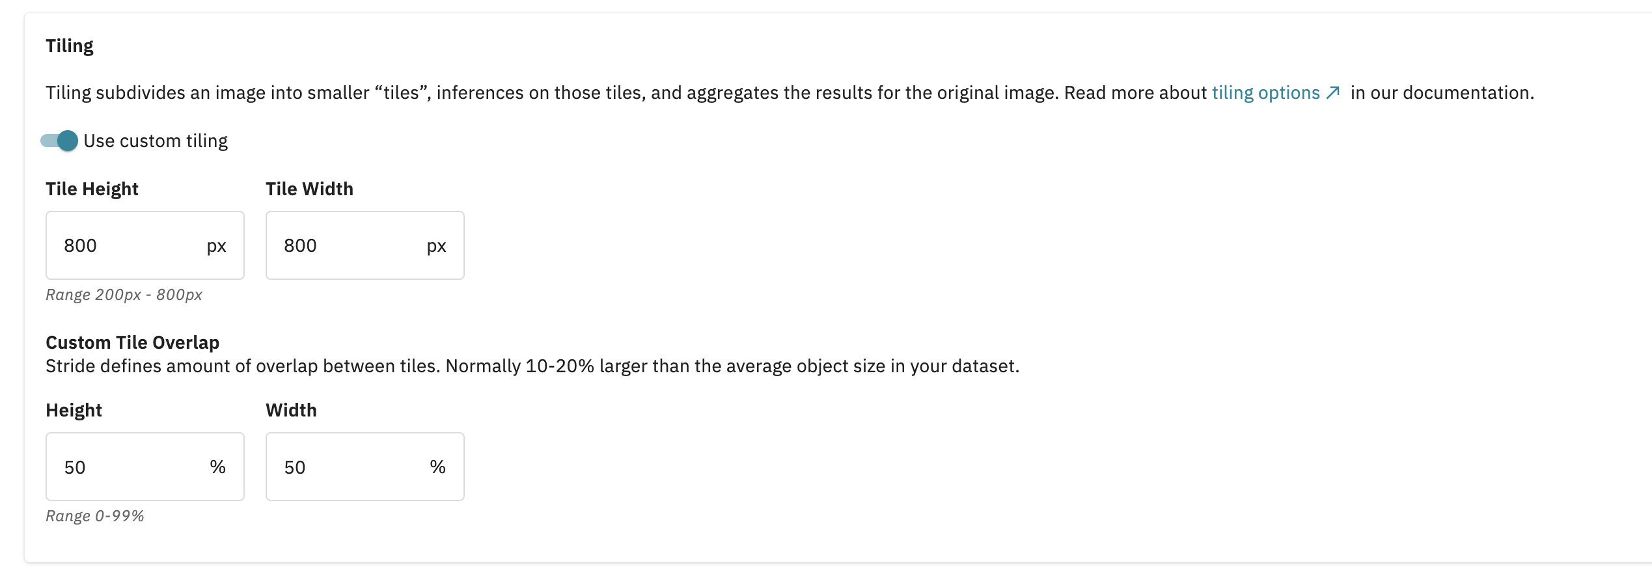The height and width of the screenshot is (587, 1652).
Task: Click the Tile Width label
Action: click(x=309, y=189)
